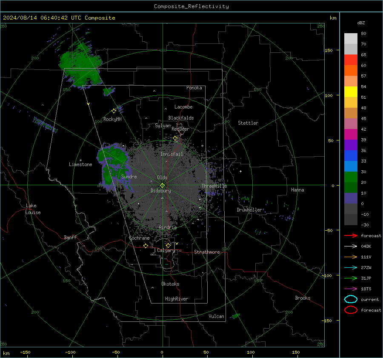Image resolution: width=383 pixels, height=358 pixels.
Task: Click the cyan current ellipse legend icon
Action: (351, 299)
